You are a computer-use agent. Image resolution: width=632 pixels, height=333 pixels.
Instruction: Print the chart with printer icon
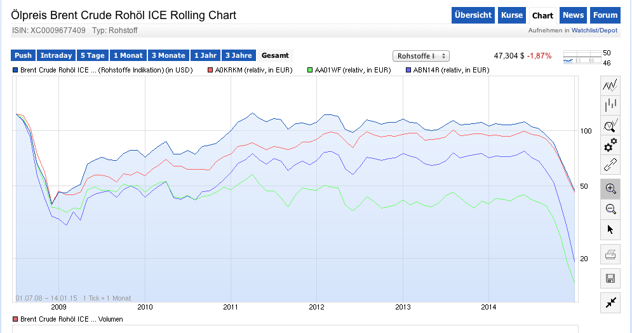point(610,255)
